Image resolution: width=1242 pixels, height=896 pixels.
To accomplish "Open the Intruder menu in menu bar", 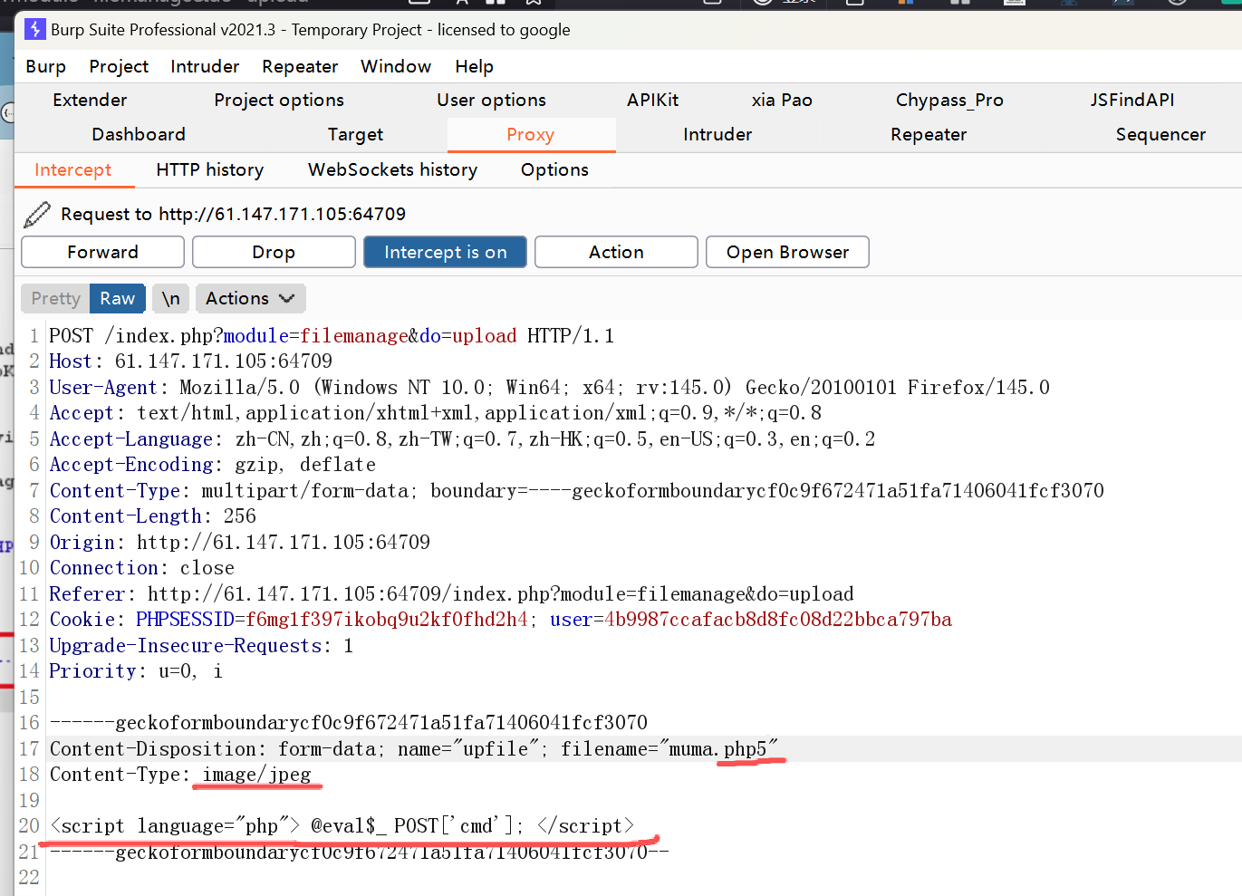I will coord(205,66).
